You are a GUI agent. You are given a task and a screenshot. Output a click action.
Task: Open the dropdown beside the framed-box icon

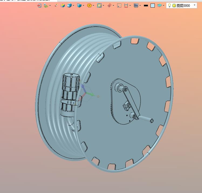point(104,6)
